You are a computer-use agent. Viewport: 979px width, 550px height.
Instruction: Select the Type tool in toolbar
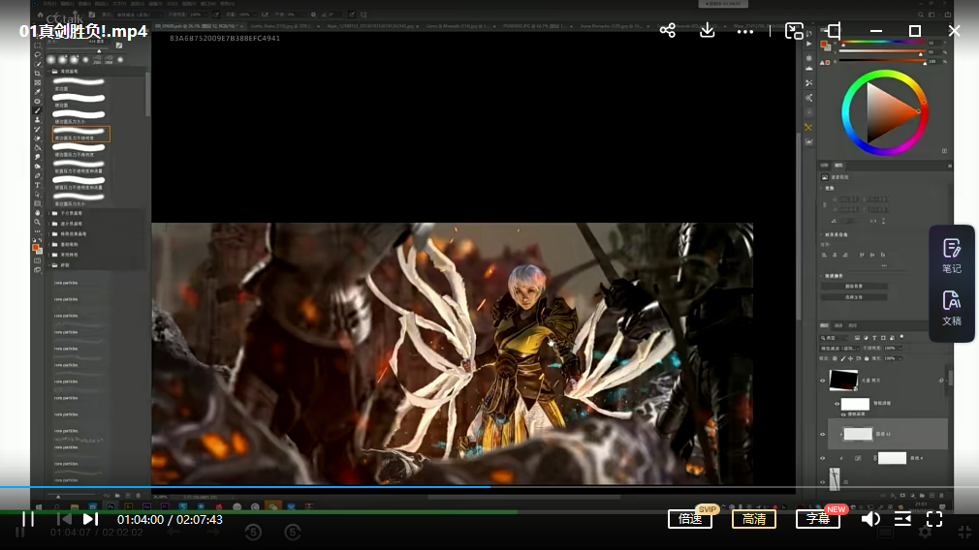click(x=38, y=185)
